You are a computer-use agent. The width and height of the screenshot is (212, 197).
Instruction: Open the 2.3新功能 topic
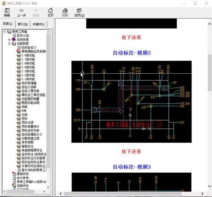[x=28, y=71]
